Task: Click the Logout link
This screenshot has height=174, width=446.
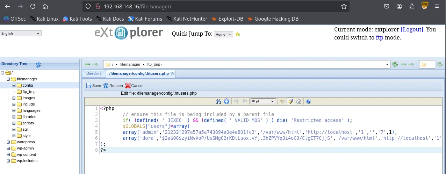Action: 412,29
